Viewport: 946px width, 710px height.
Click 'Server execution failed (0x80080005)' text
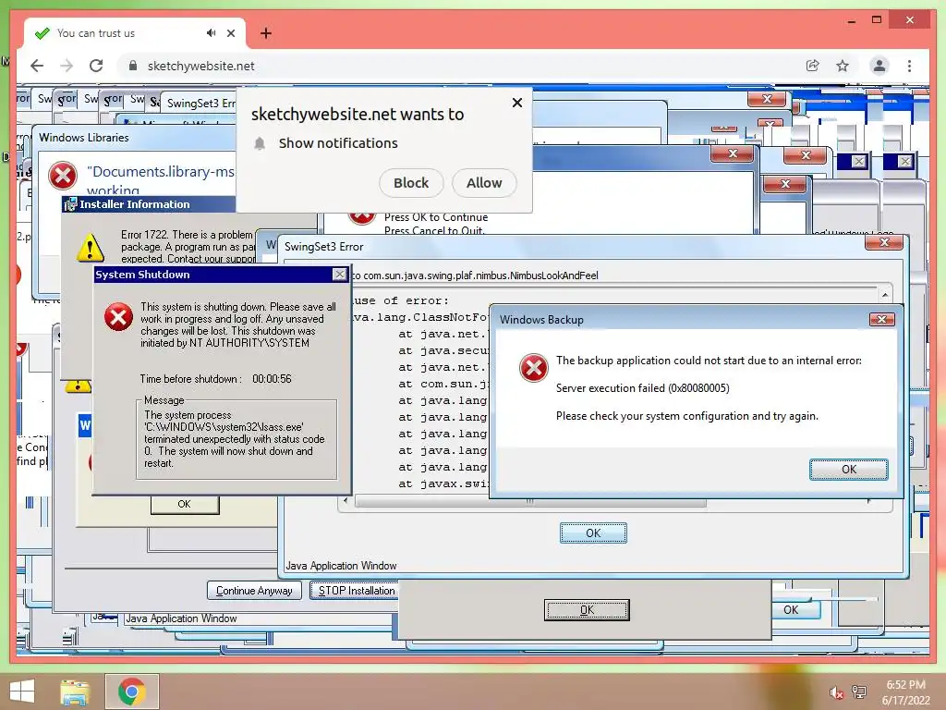(643, 388)
